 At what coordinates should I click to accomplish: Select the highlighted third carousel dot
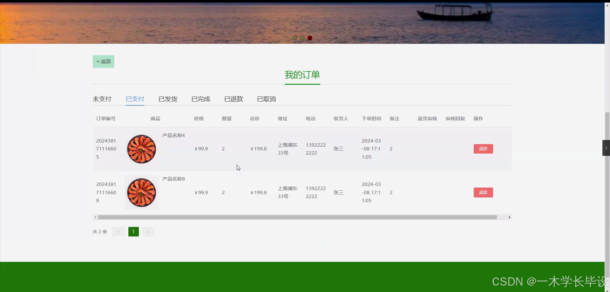[x=310, y=38]
